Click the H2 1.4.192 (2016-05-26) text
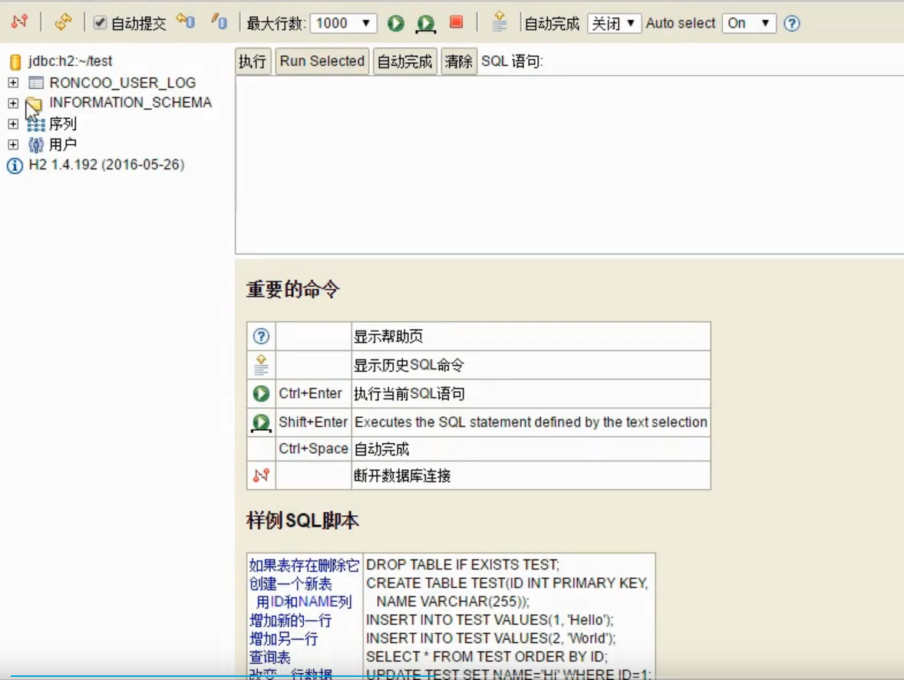This screenshot has height=680, width=904. pos(107,165)
